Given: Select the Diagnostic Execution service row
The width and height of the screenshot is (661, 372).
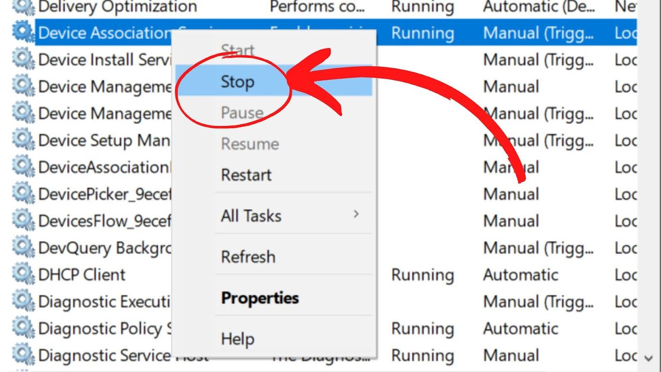Looking at the screenshot, I should tap(324, 301).
